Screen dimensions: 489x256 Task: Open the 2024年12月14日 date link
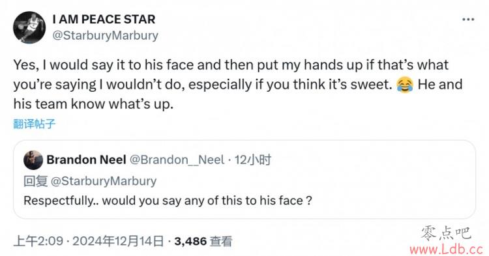point(118,241)
